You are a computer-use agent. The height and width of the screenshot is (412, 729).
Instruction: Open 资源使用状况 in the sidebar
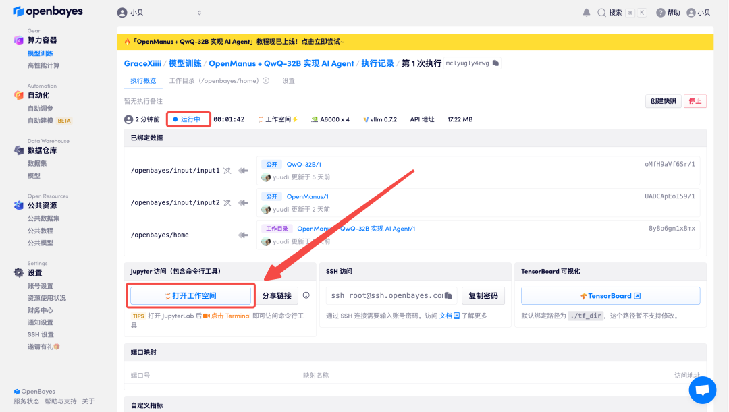point(47,298)
